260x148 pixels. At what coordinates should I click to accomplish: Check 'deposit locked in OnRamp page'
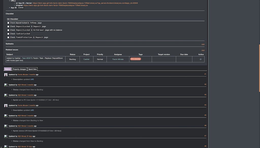pos(8,23)
